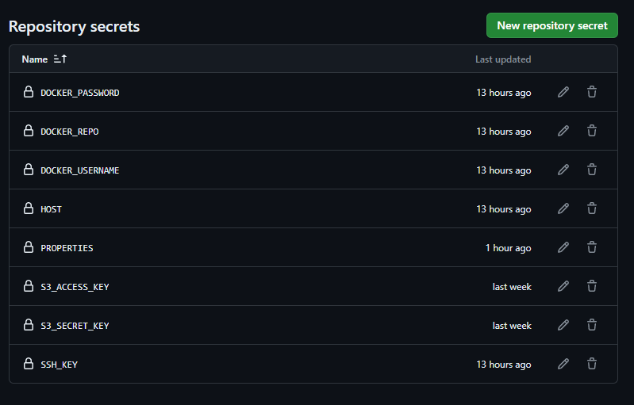The height and width of the screenshot is (405, 634).
Task: Edit the DOCKER_REPO secret
Action: 563,131
